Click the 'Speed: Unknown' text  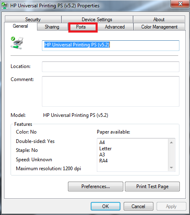tap(34, 160)
